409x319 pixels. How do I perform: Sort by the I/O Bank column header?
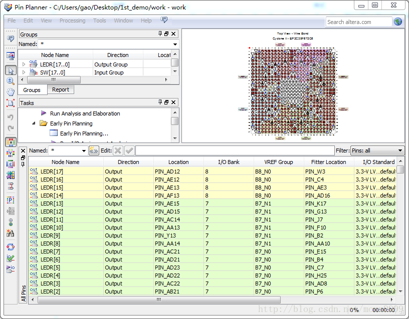pyautogui.click(x=229, y=162)
